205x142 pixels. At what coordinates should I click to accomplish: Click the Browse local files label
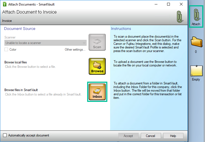point(16,62)
